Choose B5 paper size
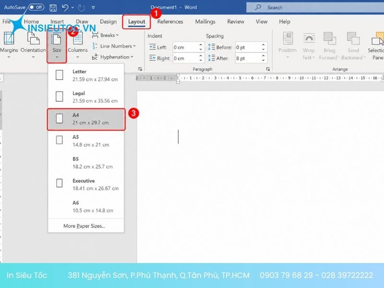 [x=86, y=163]
